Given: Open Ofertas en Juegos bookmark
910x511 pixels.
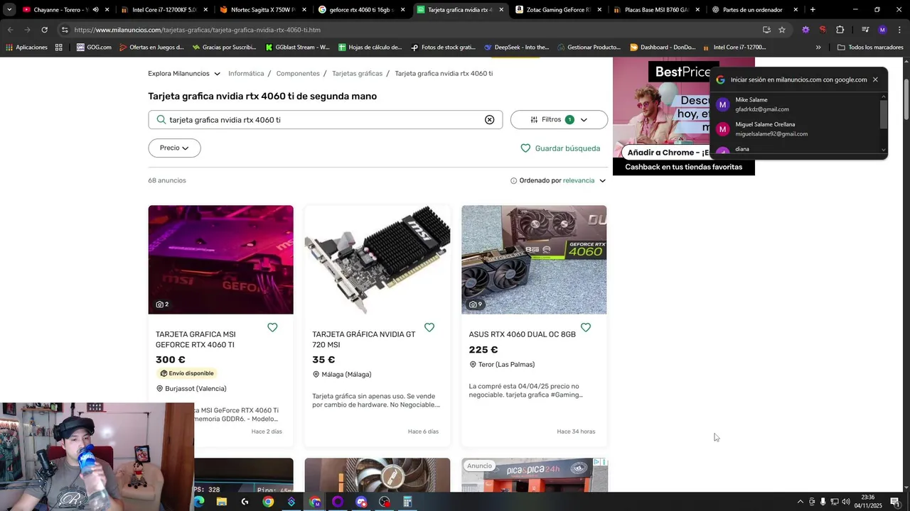Looking at the screenshot, I should click(151, 48).
